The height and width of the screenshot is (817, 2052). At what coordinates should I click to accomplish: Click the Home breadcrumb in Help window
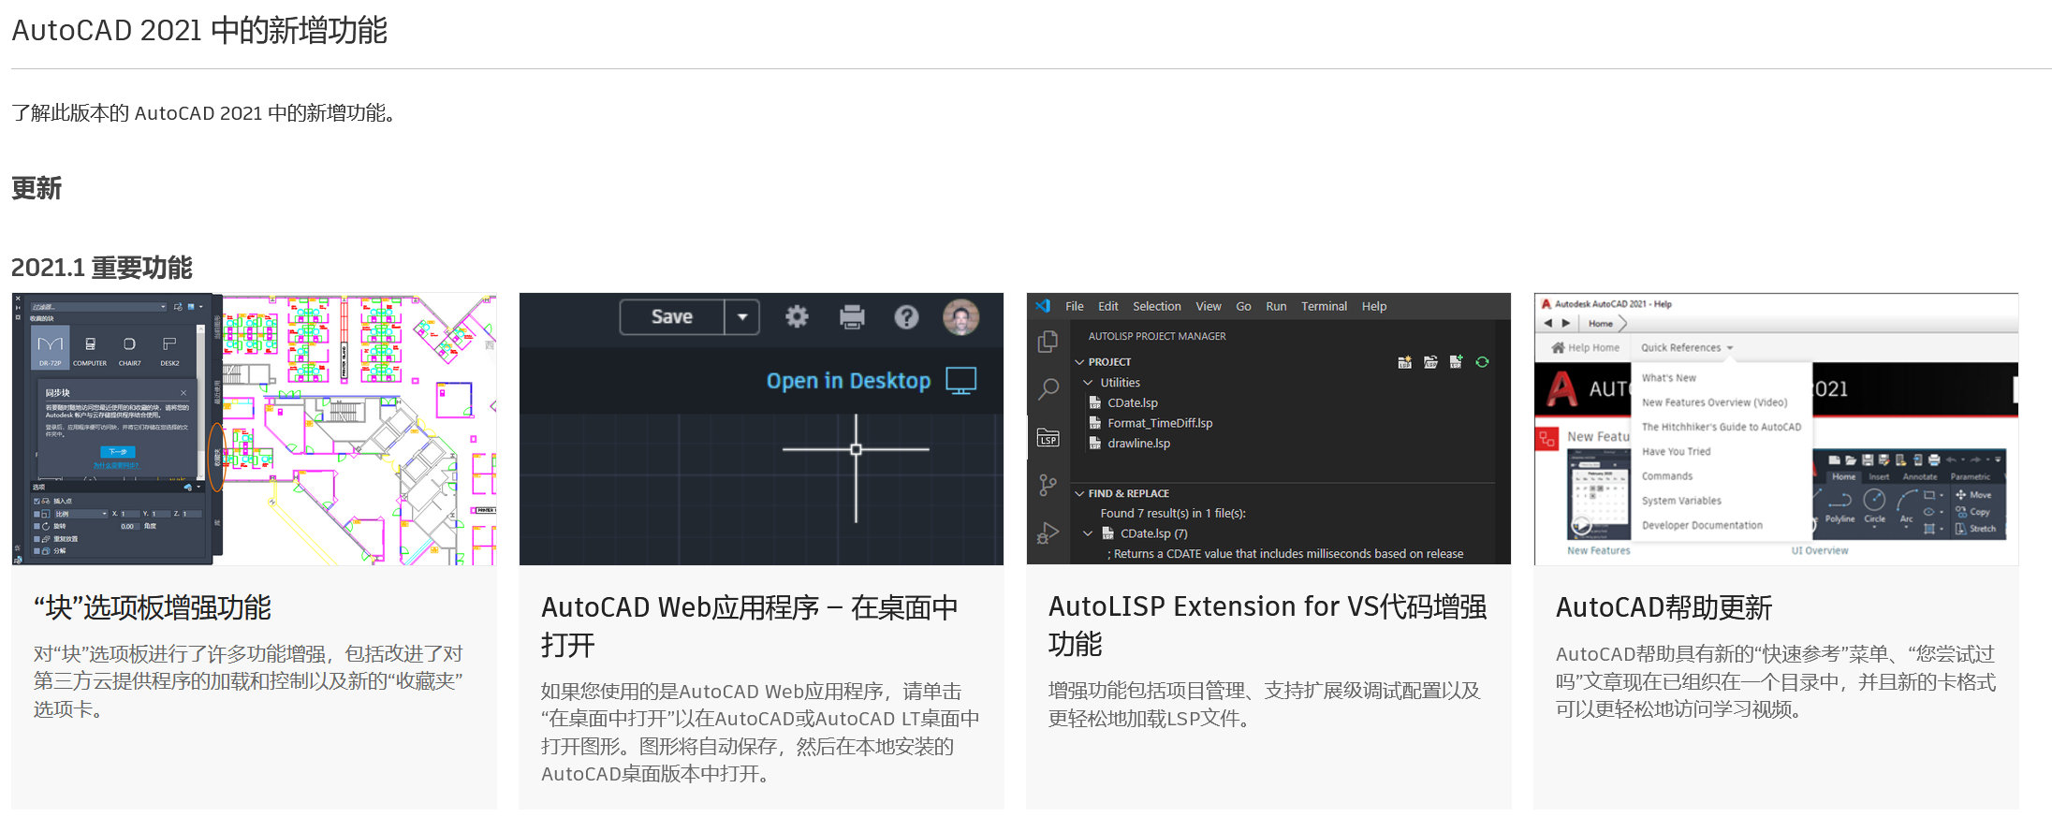click(x=1601, y=323)
